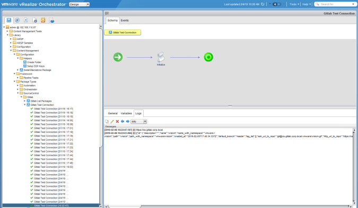The height and width of the screenshot is (208, 358).
Task: Expand the AMQP Samples folder
Action: [x=11, y=42]
